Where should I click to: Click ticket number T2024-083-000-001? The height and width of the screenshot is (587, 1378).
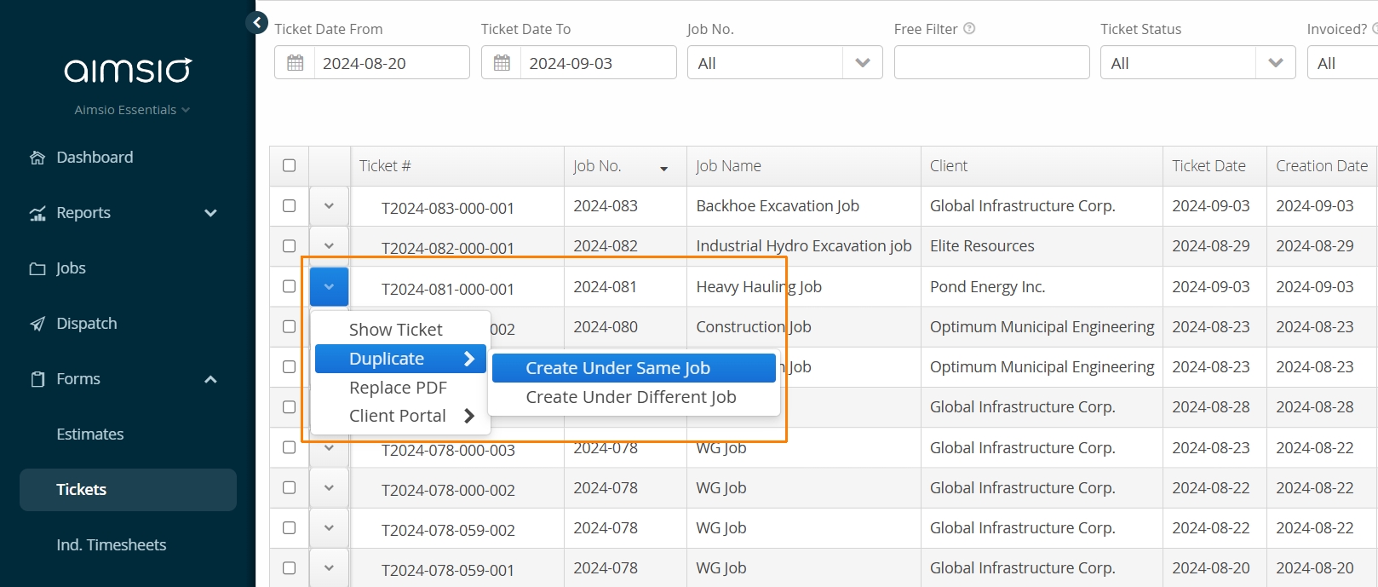[448, 209]
